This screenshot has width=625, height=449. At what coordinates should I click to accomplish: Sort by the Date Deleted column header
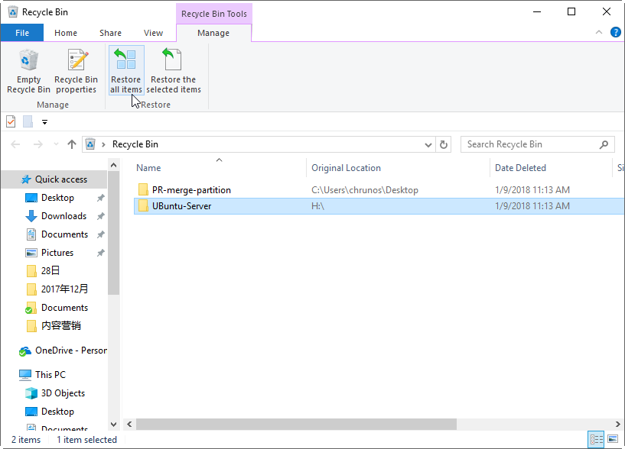click(x=520, y=168)
